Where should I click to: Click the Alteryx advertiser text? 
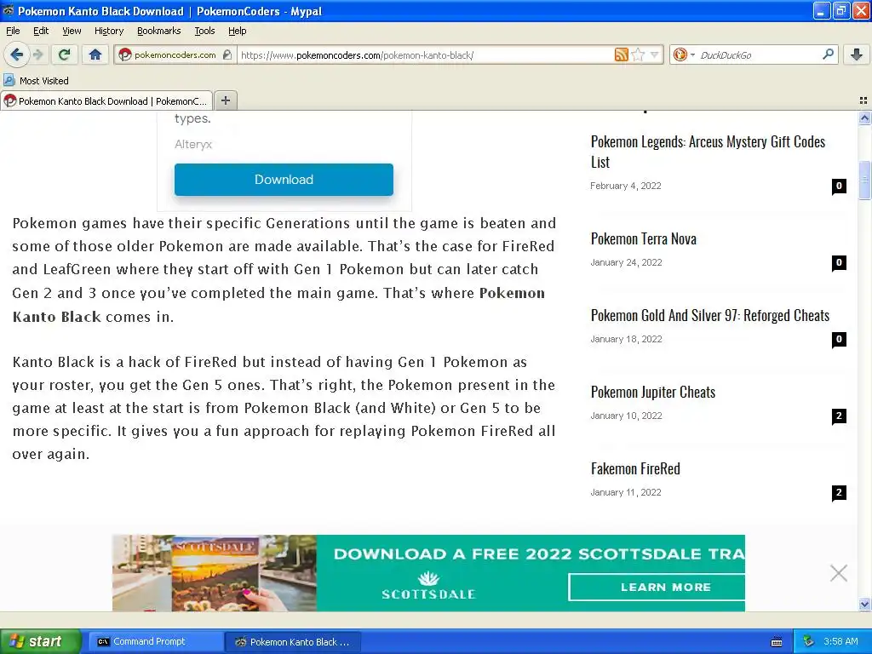(193, 144)
